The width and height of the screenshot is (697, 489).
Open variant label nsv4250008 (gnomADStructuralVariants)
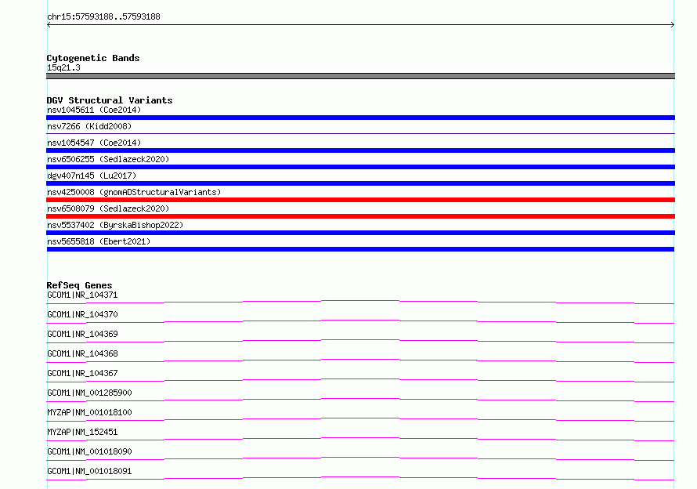coord(134,192)
